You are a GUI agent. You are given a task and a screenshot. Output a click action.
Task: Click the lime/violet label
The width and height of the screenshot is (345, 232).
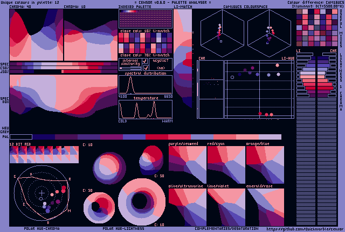(x=218, y=186)
